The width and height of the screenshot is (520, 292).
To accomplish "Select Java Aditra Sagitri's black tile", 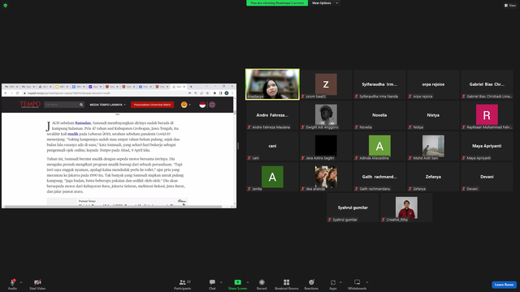I will (x=326, y=146).
